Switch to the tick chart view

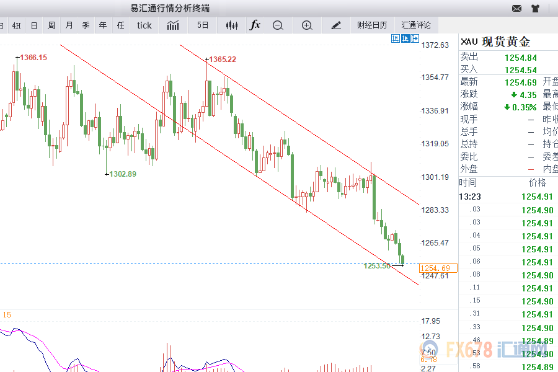144,25
